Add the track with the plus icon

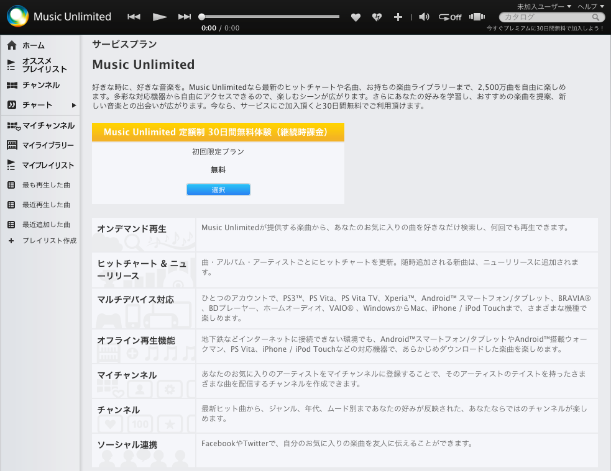pos(398,17)
